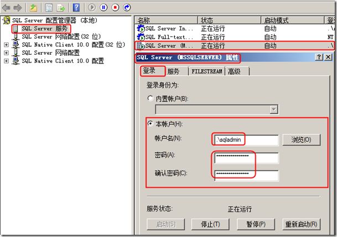
Task: Click the Forward arrow toolbar icon
Action: [x=18, y=8]
